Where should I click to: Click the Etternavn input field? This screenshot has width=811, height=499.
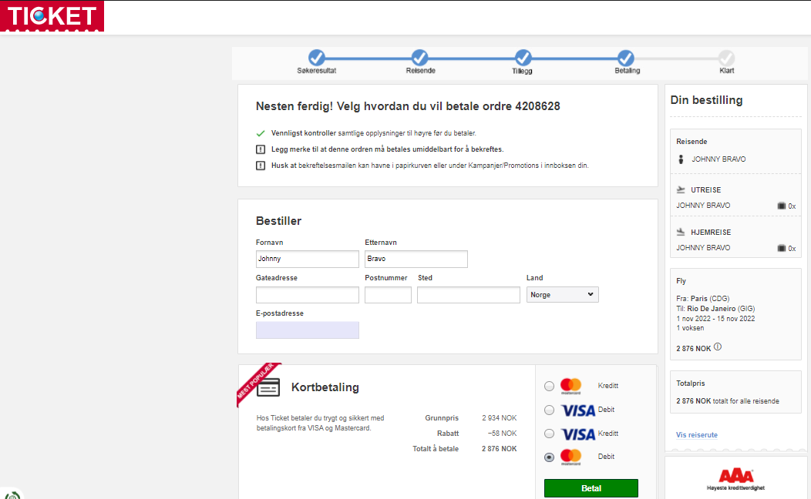coord(416,259)
